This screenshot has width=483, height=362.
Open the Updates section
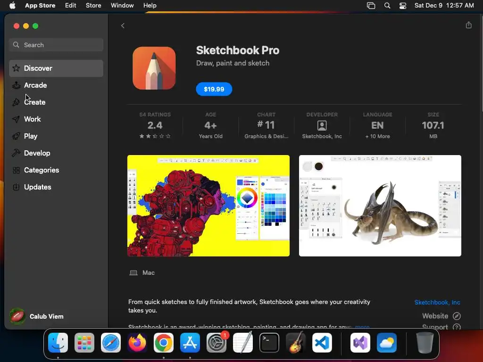56,187
